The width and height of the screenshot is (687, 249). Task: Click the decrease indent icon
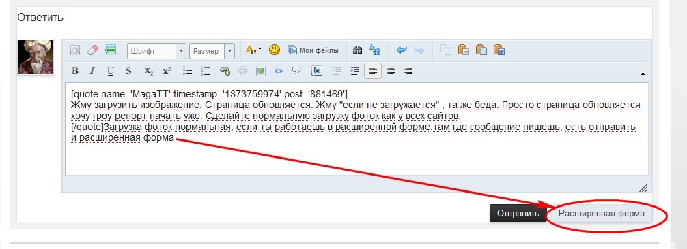coord(337,71)
